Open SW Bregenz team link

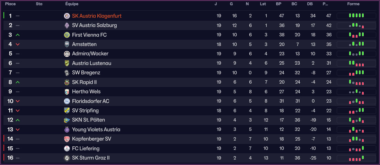(86, 73)
